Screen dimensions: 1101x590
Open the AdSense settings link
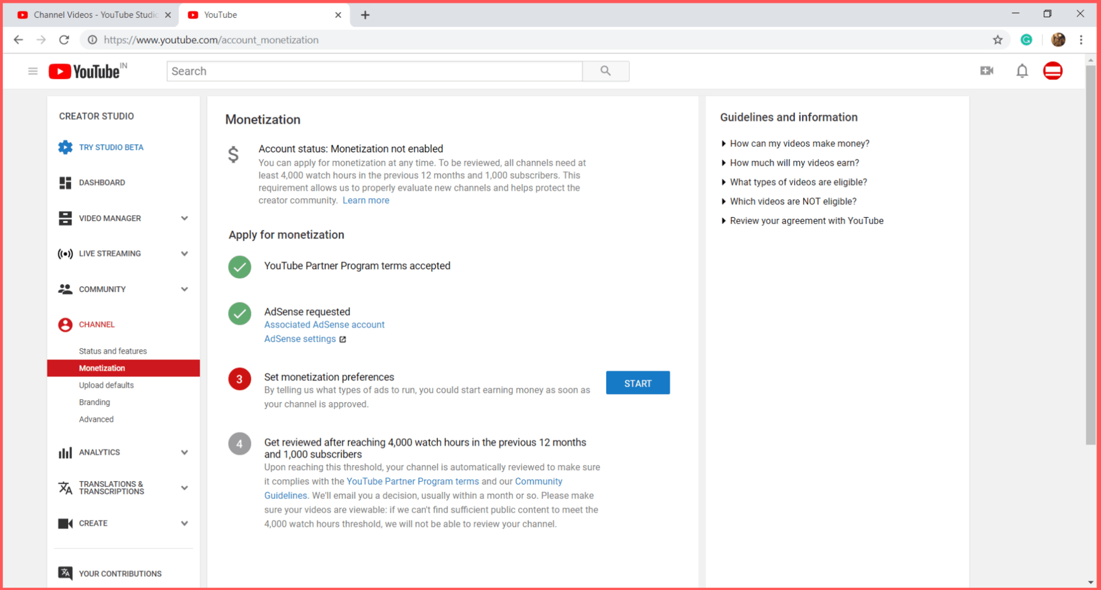pos(300,339)
